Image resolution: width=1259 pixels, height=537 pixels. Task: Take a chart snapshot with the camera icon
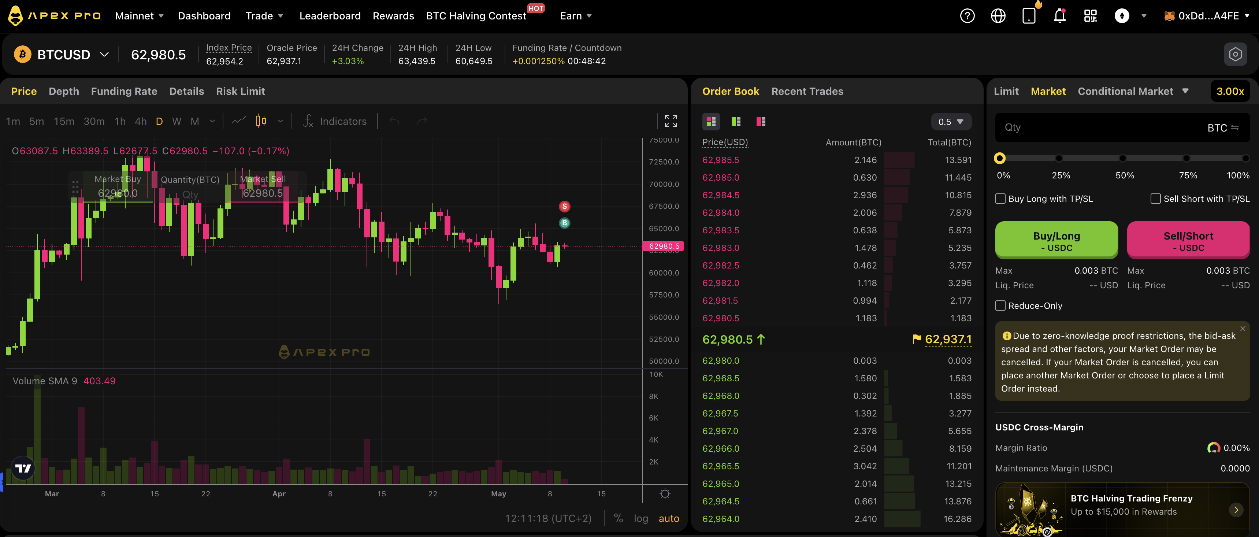(1235, 54)
